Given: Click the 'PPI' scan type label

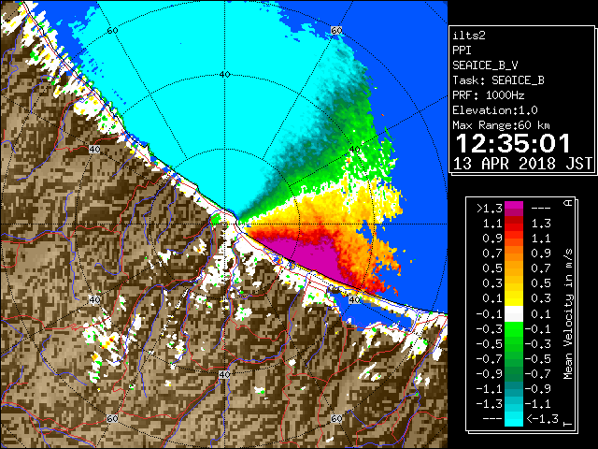Looking at the screenshot, I should click(x=462, y=51).
